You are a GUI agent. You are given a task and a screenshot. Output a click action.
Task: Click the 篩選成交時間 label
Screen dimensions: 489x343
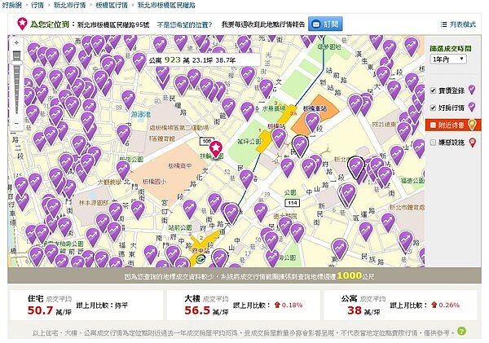tap(451, 49)
